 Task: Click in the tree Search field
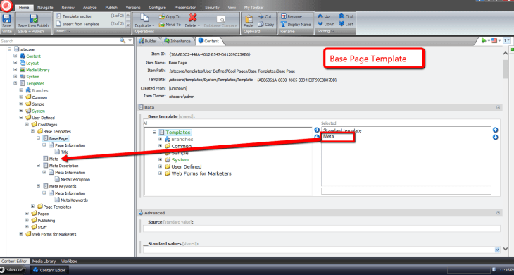(59, 41)
